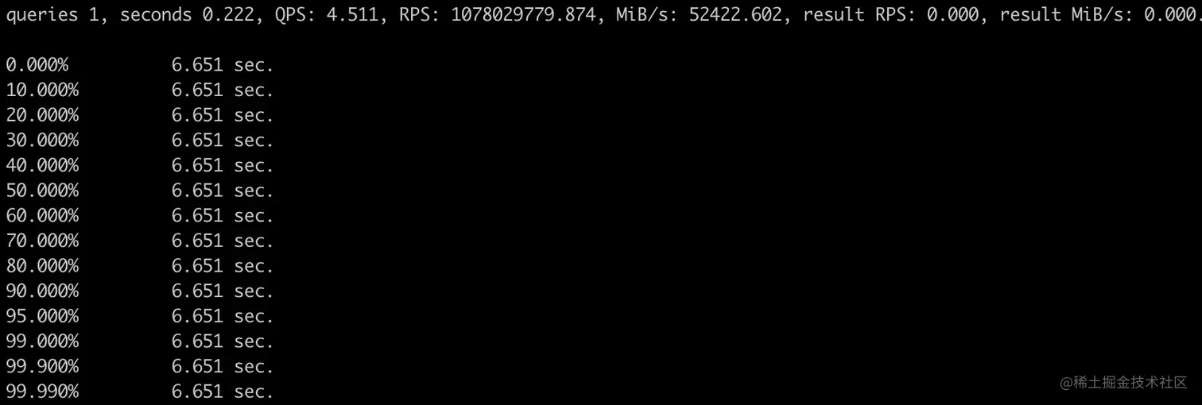Select the 30.000% percentile label
The width and height of the screenshot is (1202, 405).
coord(42,141)
